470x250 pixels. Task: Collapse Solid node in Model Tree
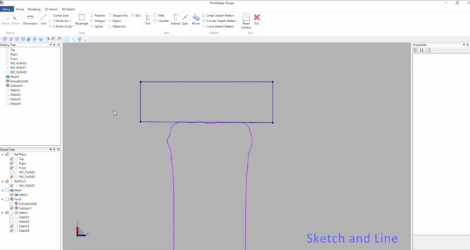3,200
